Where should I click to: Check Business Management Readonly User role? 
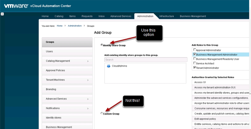click(195, 59)
